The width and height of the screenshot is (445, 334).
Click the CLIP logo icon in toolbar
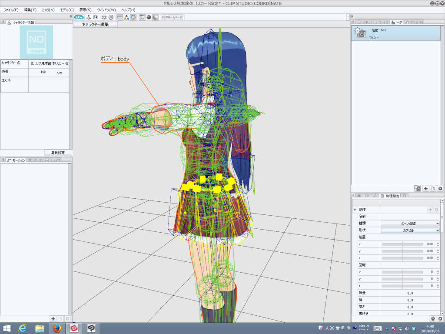tap(79, 17)
